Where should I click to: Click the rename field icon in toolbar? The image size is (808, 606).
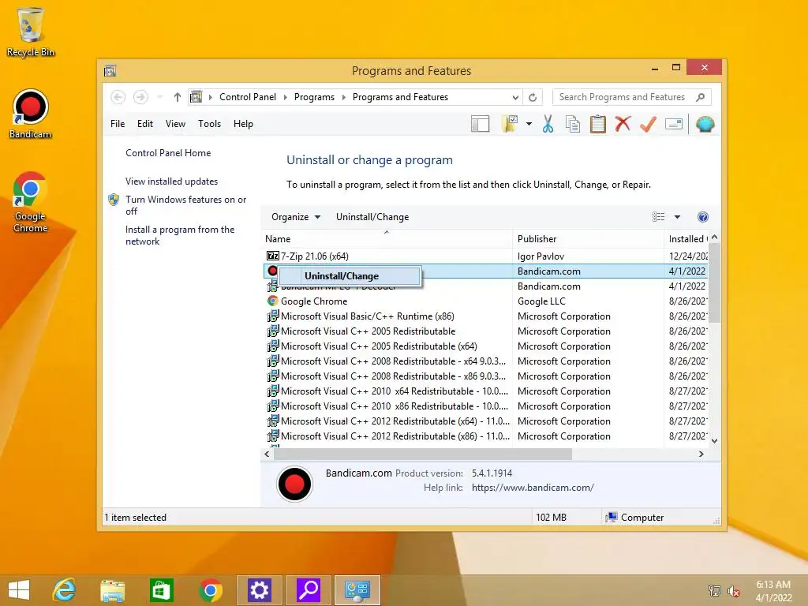674,124
